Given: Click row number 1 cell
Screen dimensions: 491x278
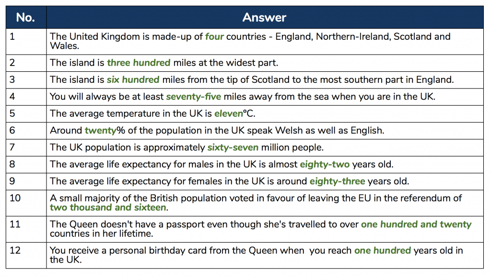Looking at the screenshot, I should pyautogui.click(x=26, y=42).
